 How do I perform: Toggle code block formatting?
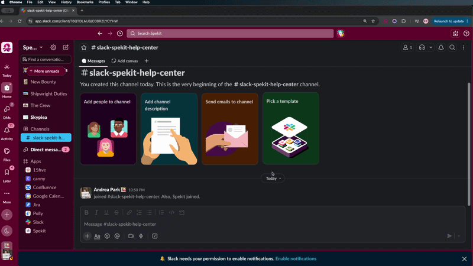click(x=182, y=212)
